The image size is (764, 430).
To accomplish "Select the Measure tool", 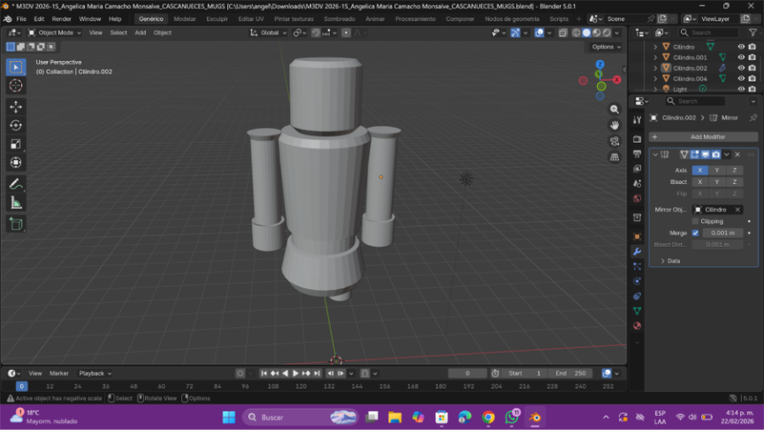I will click(16, 203).
